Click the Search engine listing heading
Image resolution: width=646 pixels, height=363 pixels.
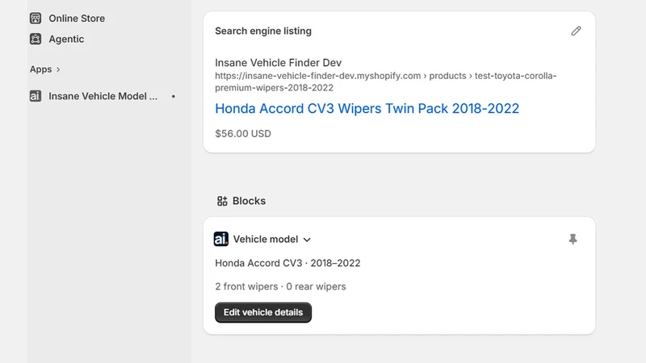pyautogui.click(x=263, y=31)
